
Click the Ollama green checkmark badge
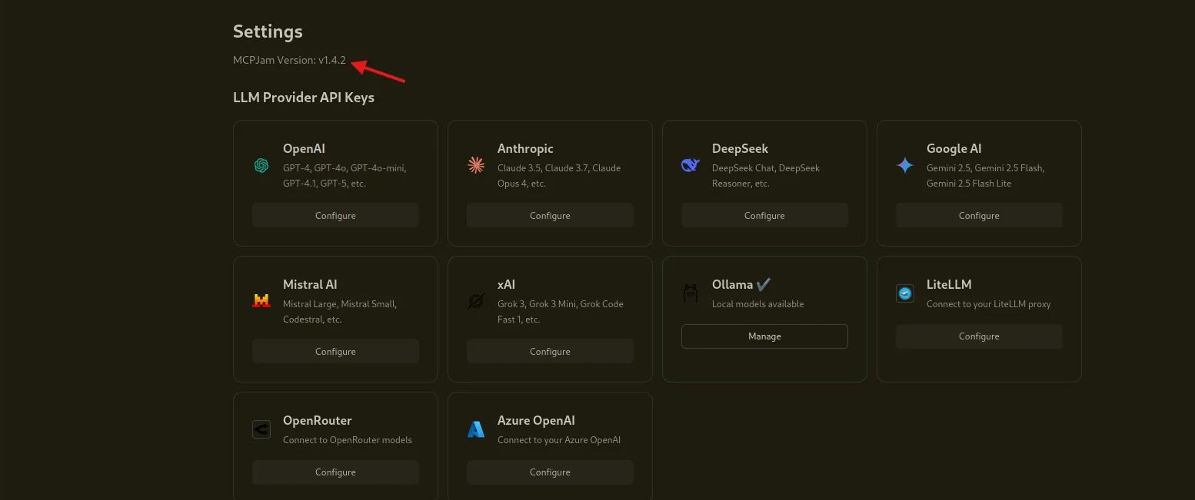tap(763, 284)
